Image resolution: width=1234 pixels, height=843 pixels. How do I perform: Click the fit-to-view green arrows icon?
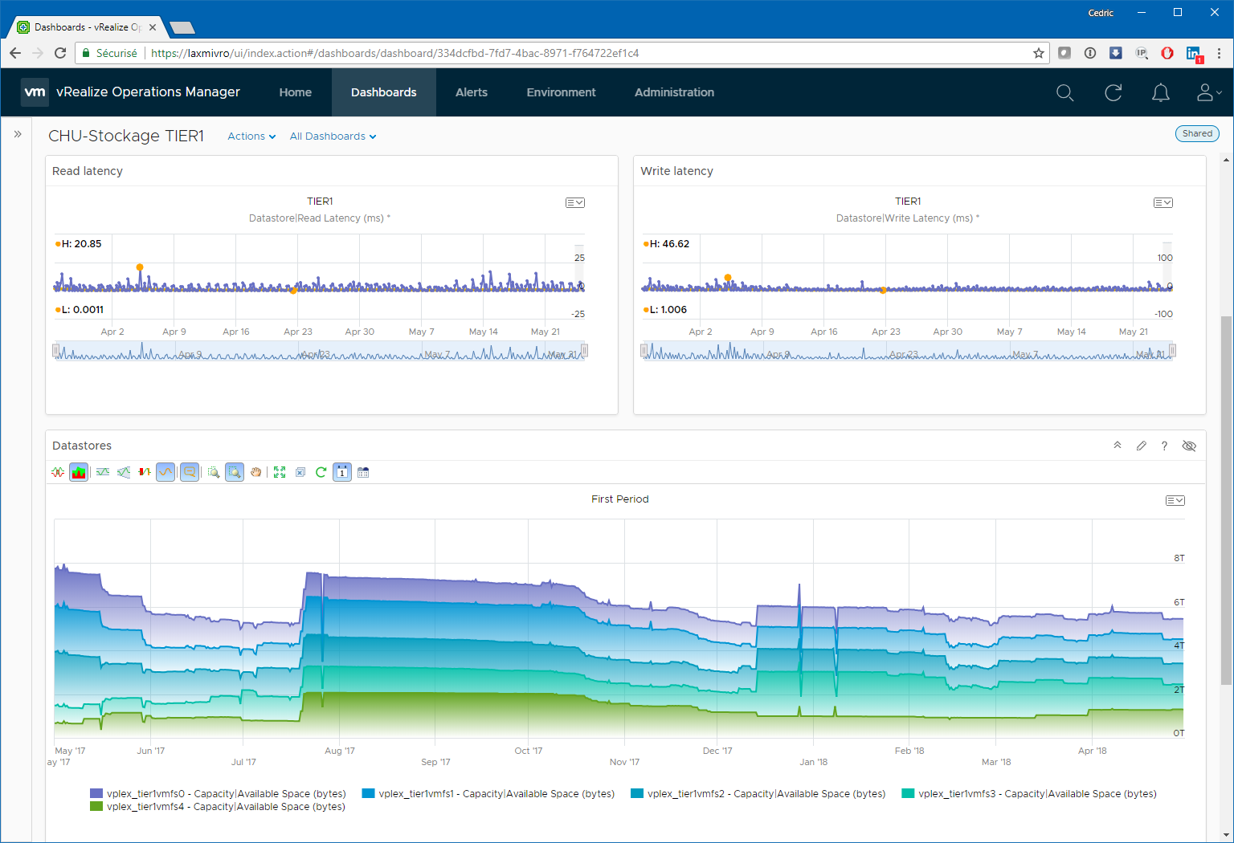280,472
